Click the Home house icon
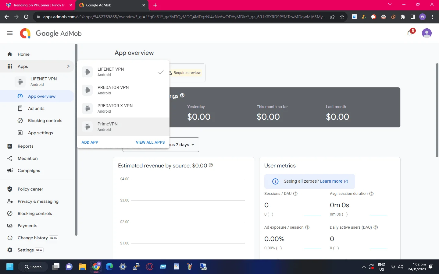439x274 pixels. tap(10, 54)
